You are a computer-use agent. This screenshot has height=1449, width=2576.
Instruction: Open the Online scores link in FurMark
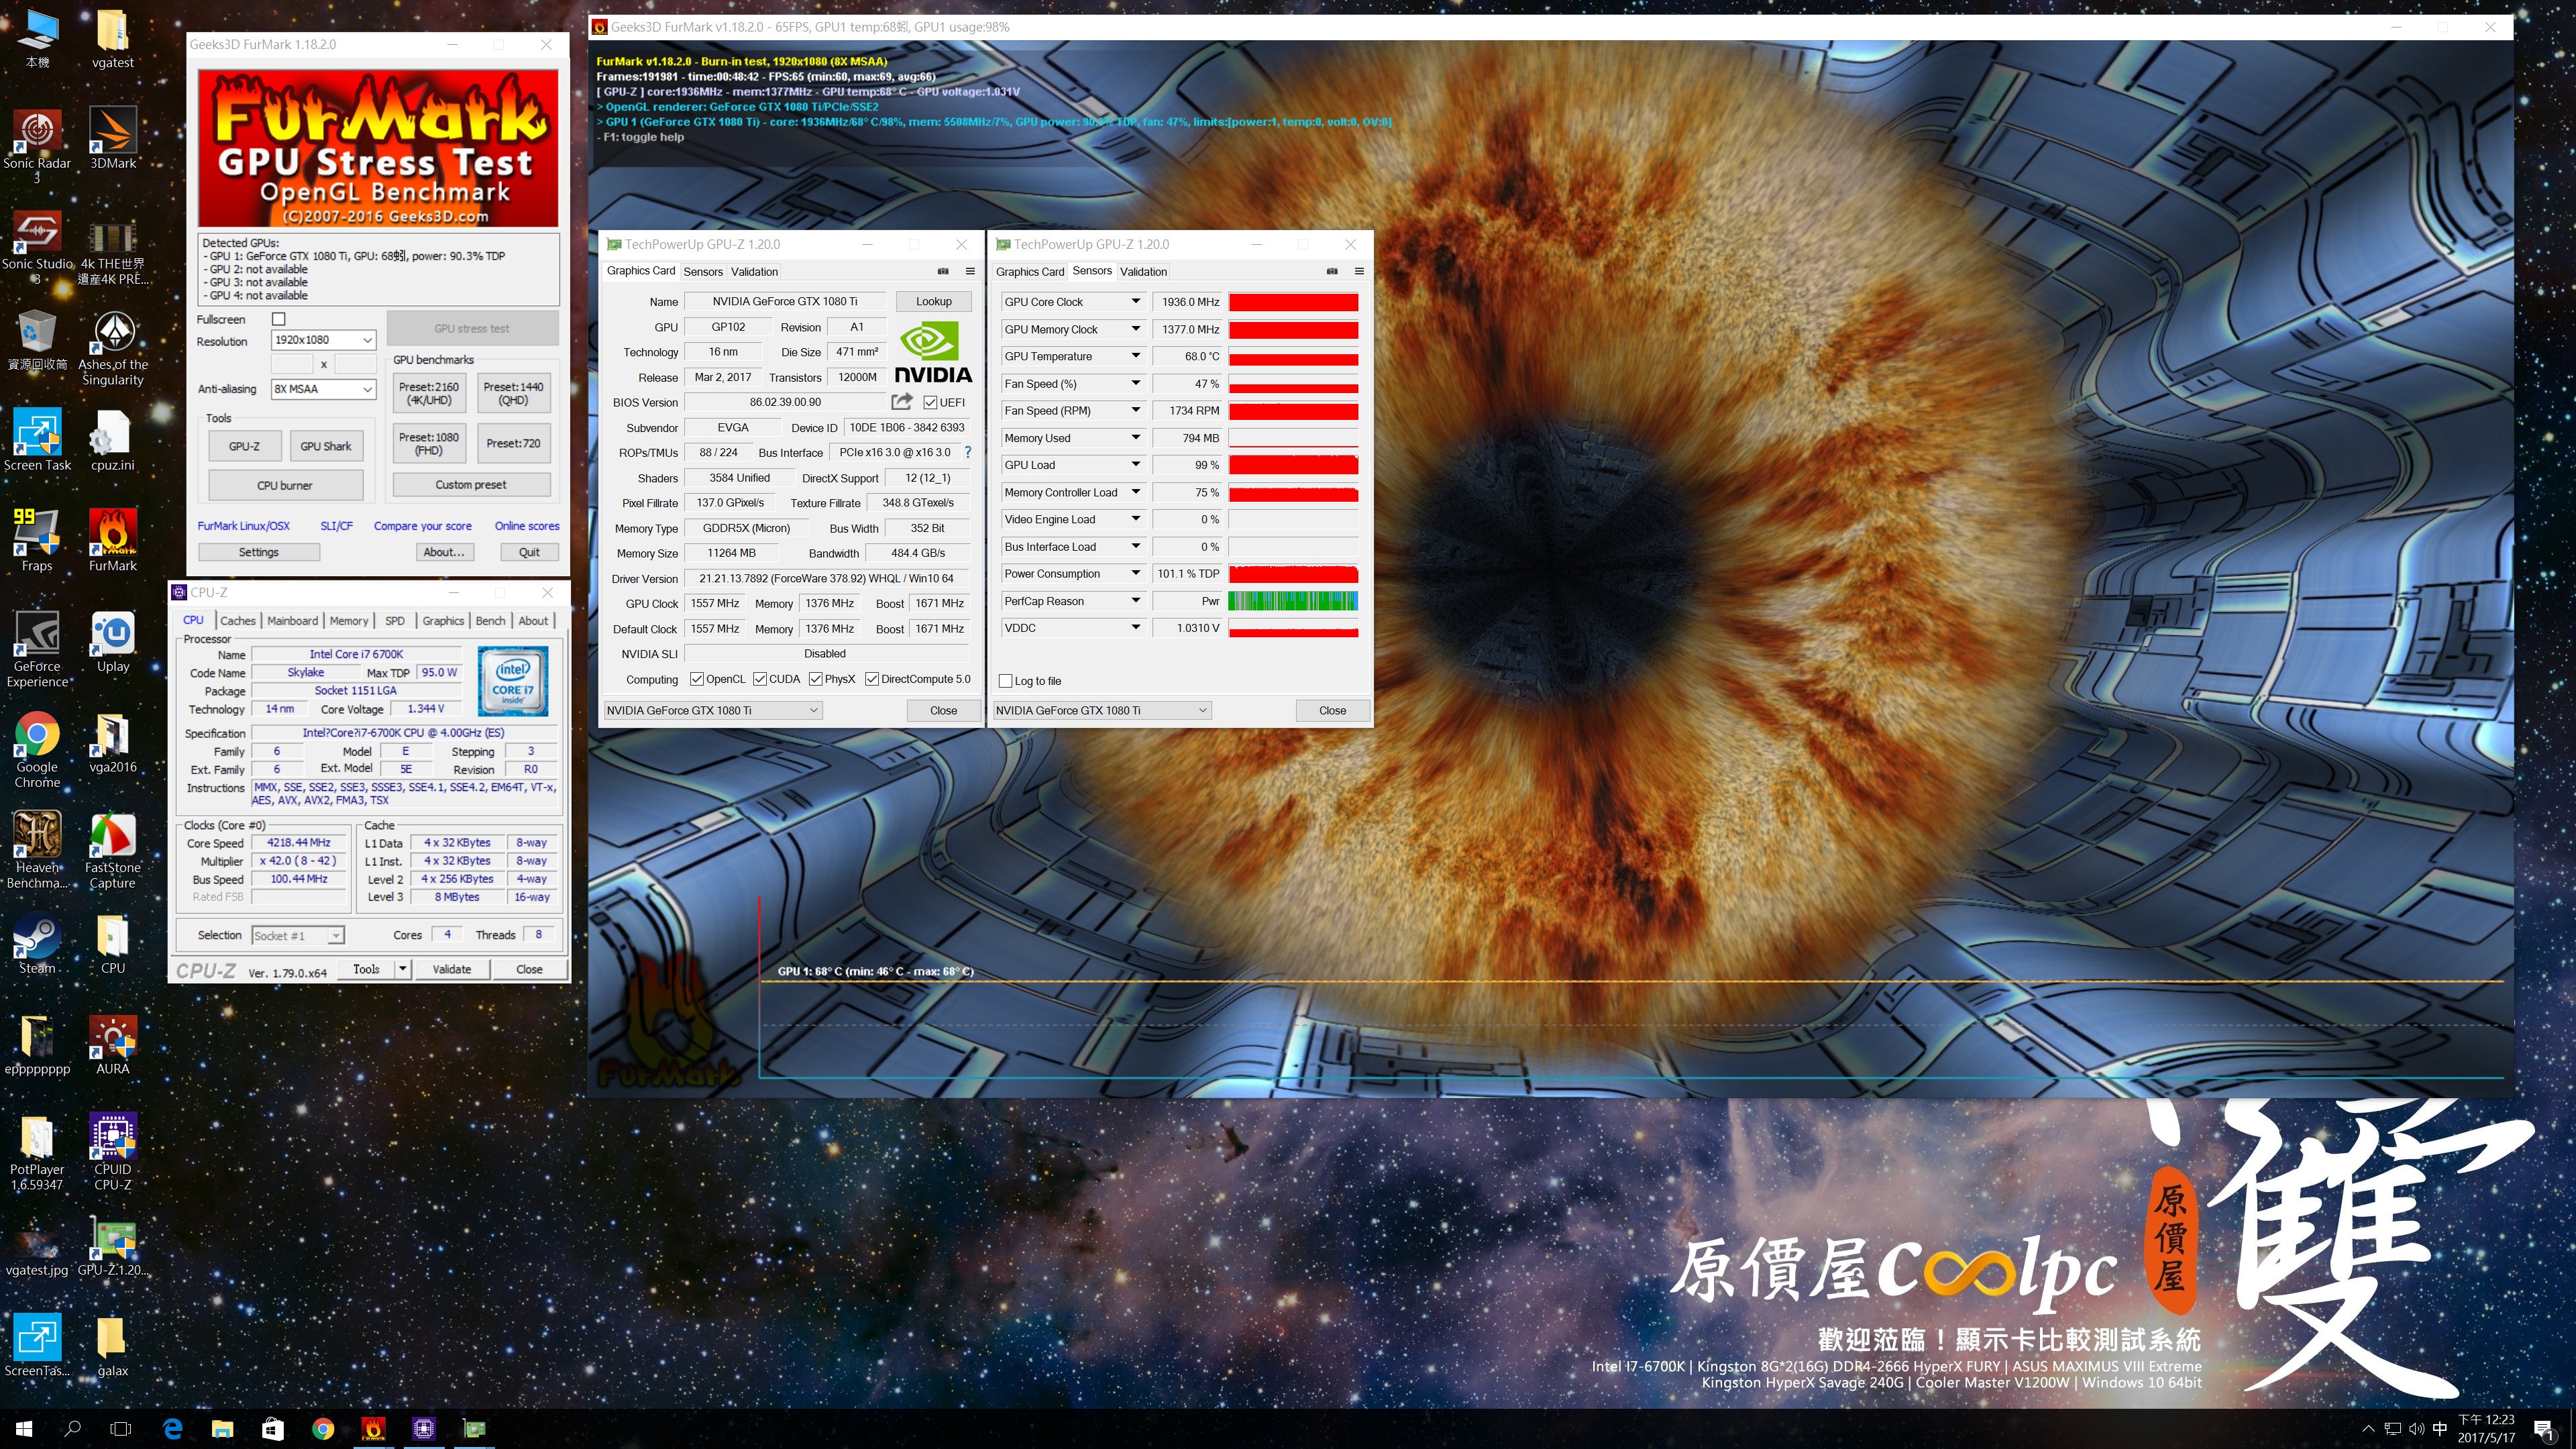tap(527, 526)
